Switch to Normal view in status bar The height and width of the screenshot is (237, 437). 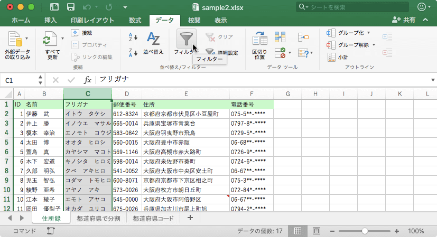(297, 231)
